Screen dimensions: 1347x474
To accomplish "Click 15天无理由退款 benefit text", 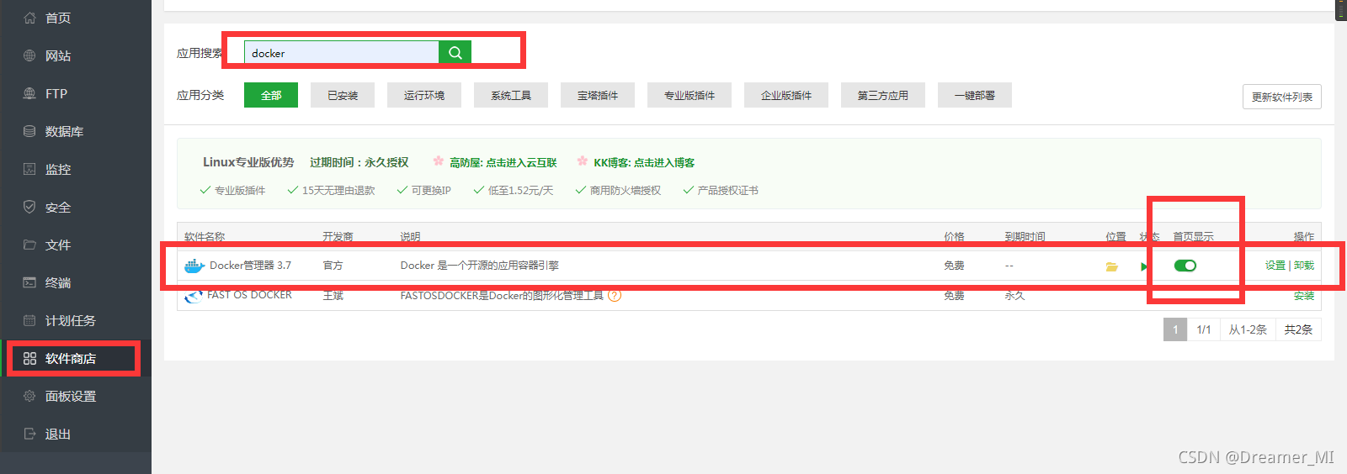I will (x=338, y=191).
